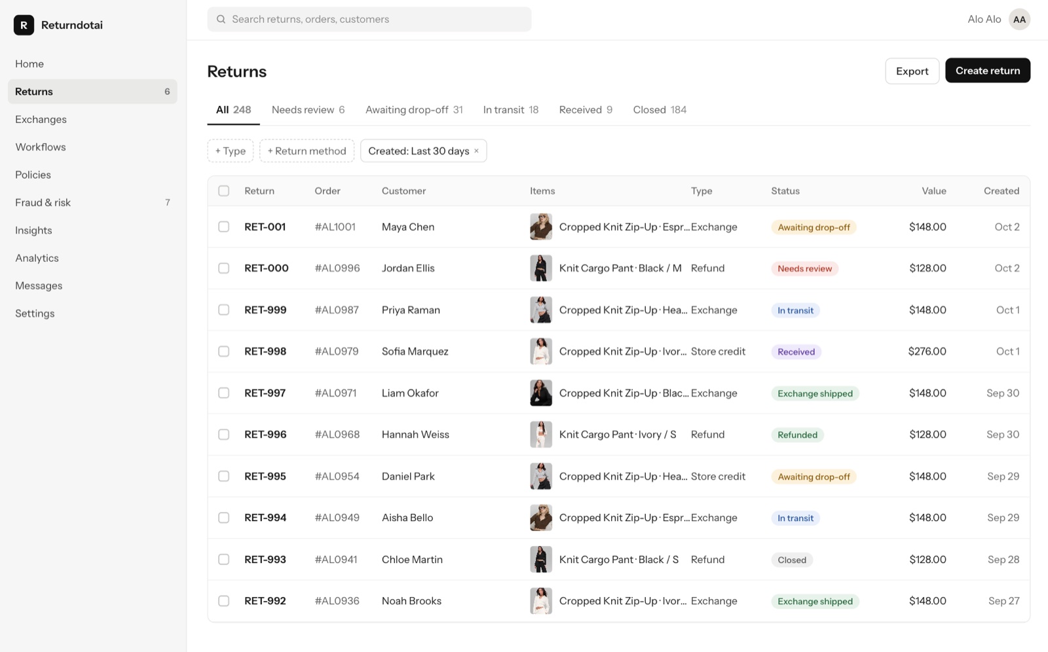Go to Exchanges in sidebar
Viewport: 1048px width, 652px height.
click(x=92, y=119)
